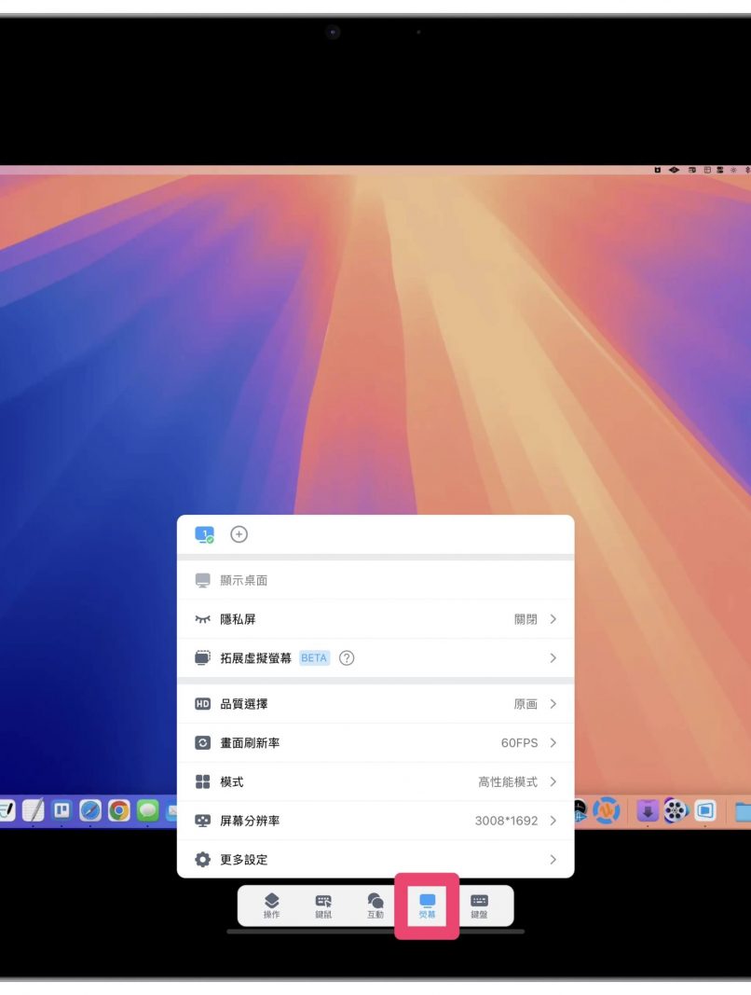Show the 鍵盤 keyboard icon
The width and height of the screenshot is (751, 995).
[x=479, y=905]
